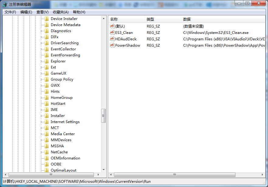Click the OOBE key folder icon

pyautogui.click(x=46, y=164)
